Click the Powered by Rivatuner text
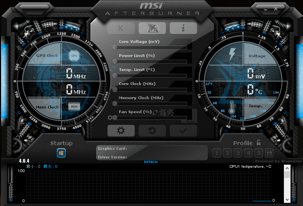This screenshot has height=206, width=303. point(278,161)
